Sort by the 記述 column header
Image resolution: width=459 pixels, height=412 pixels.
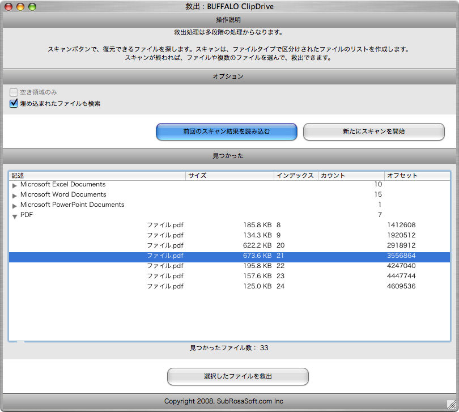pos(97,176)
